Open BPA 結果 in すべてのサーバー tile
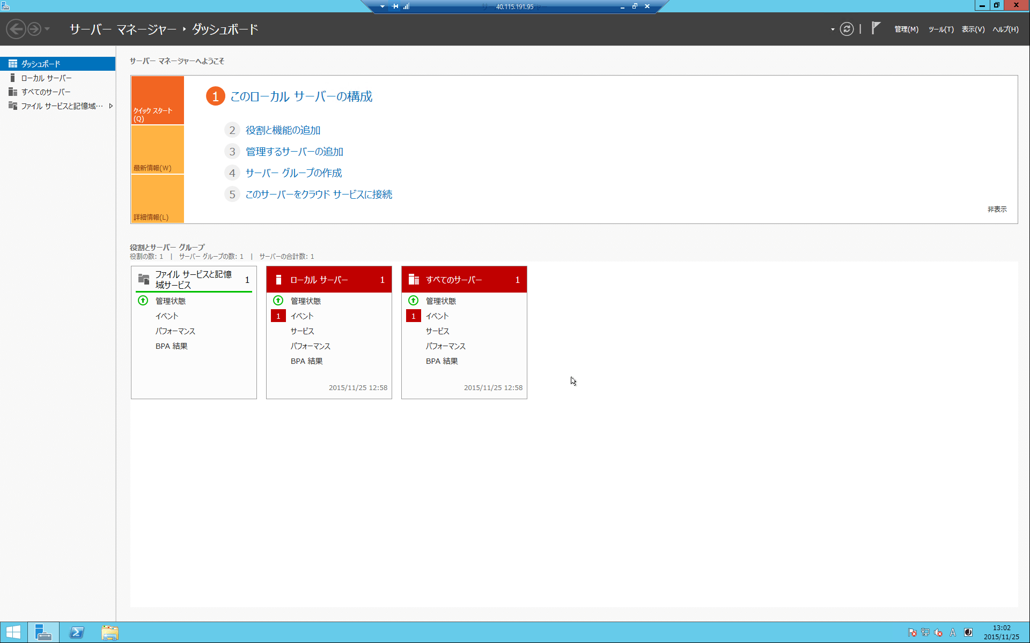Screen dimensions: 1030x643 coord(442,361)
